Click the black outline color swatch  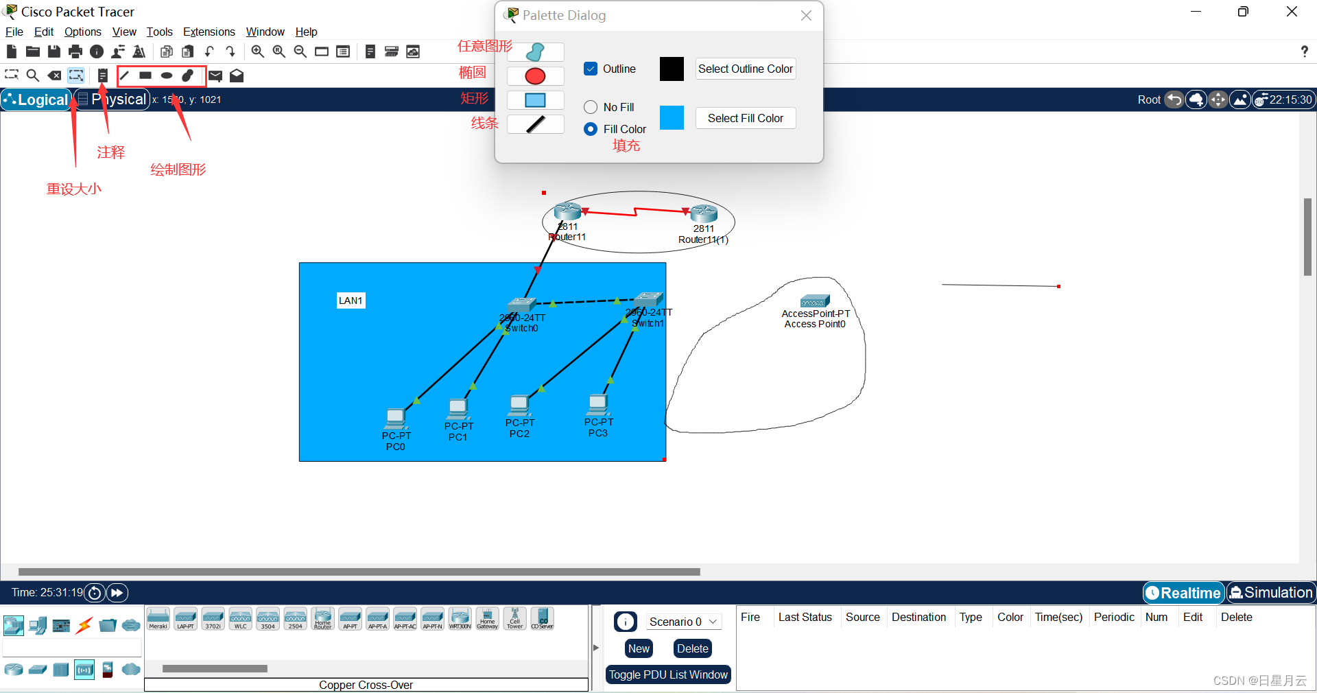672,69
